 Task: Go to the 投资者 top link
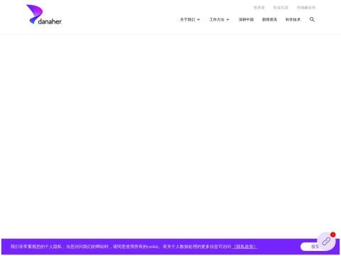[259, 8]
